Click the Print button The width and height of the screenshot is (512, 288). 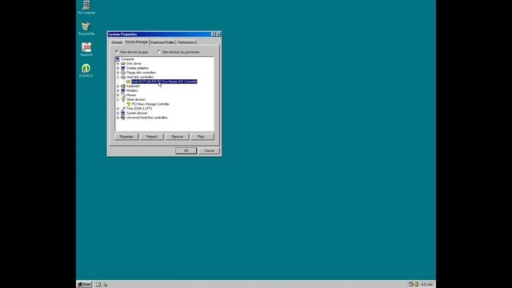202,137
